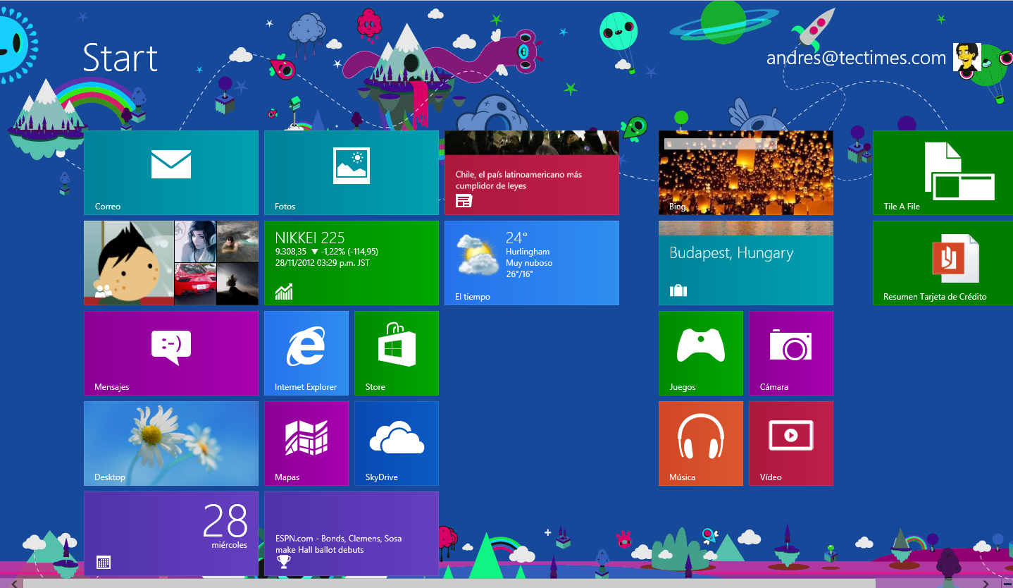Open the Vídeo tile
The height and width of the screenshot is (588, 1013).
(x=791, y=443)
